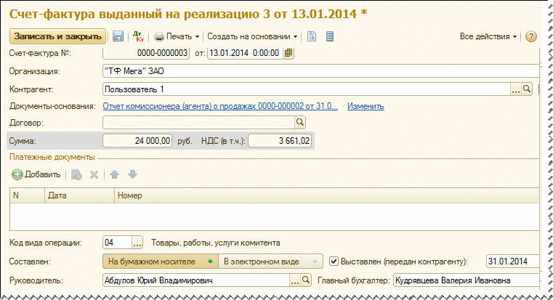
Task: Click the invoice date field 13.01.2014
Action: tap(246, 53)
